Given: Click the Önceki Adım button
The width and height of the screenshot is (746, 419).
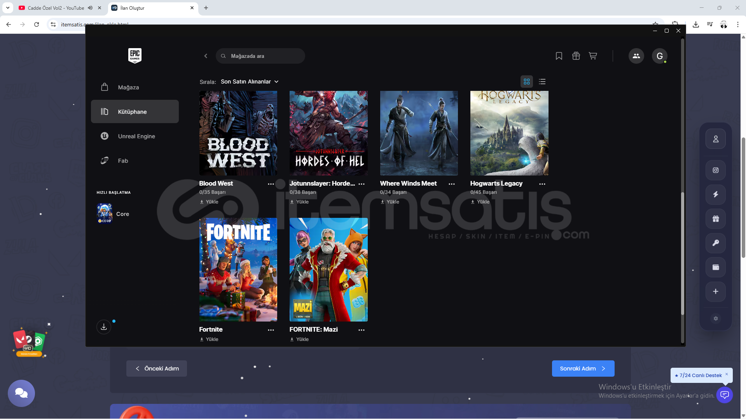Looking at the screenshot, I should pos(156,369).
